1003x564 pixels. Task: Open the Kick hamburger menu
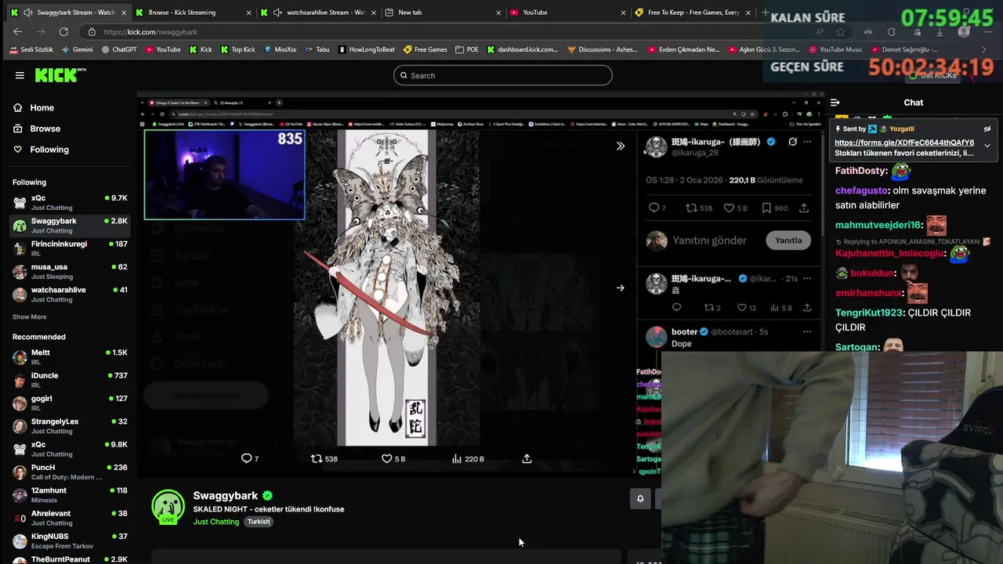20,75
